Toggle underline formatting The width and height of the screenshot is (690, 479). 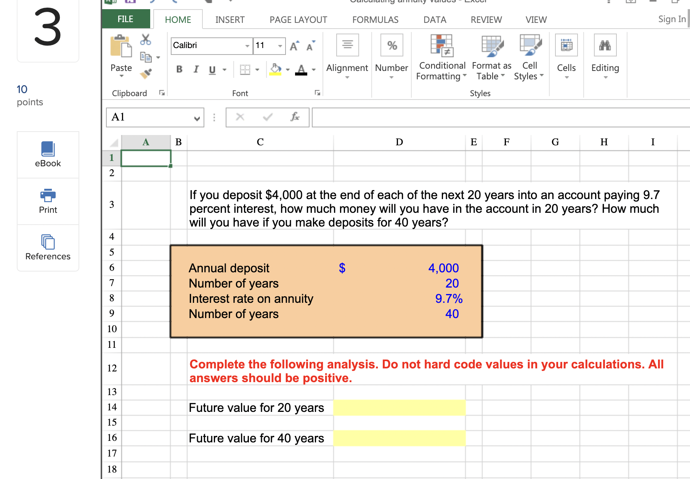tap(212, 69)
